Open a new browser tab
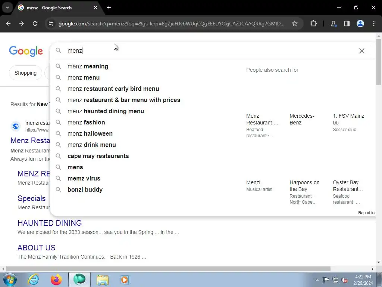The width and height of the screenshot is (382, 287). point(109,7)
